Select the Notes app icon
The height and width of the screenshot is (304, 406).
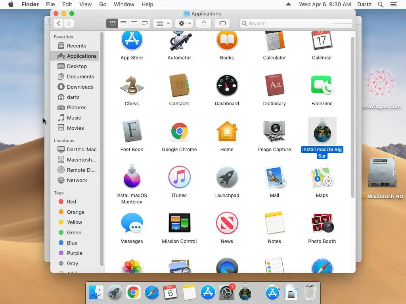coord(274,223)
